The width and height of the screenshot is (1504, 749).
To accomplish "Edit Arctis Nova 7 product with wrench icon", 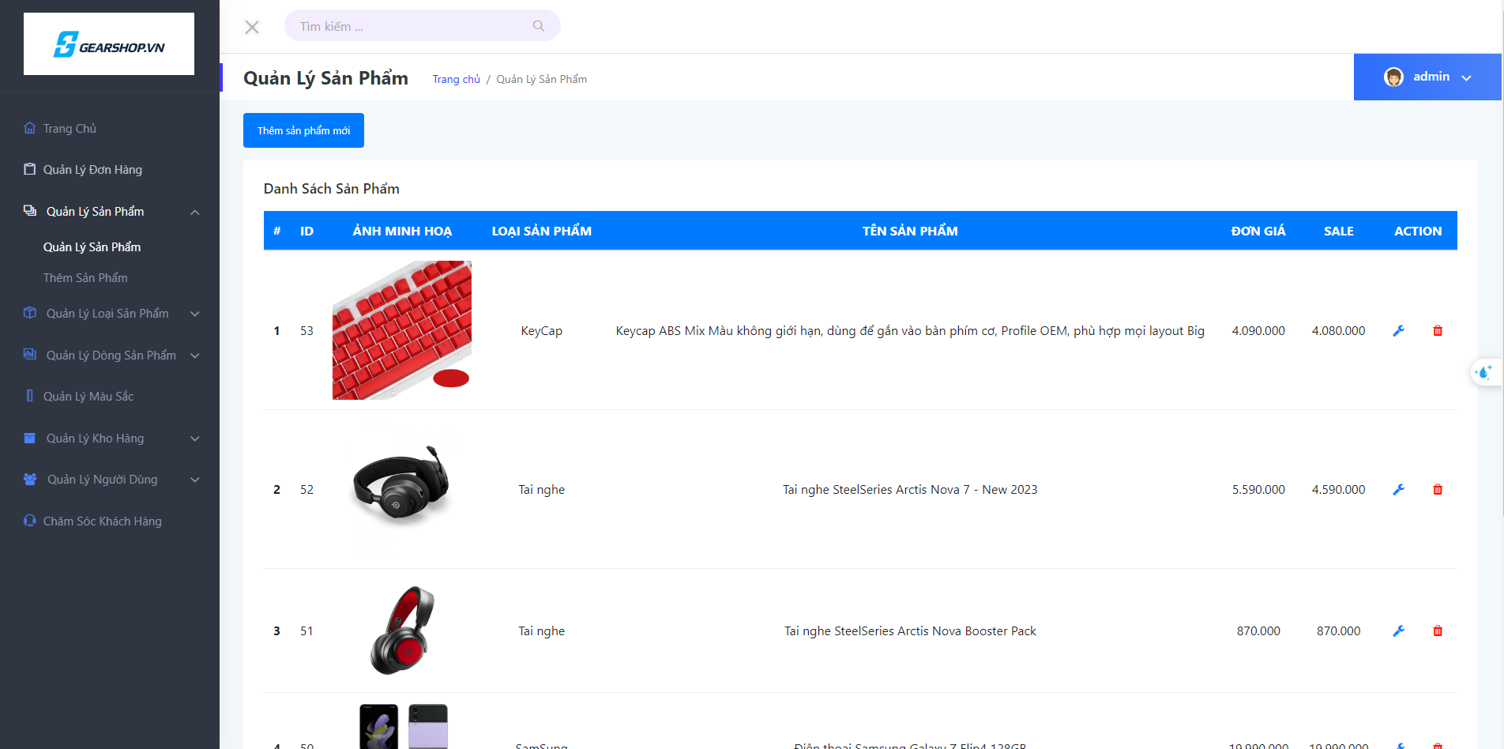I will (1398, 490).
